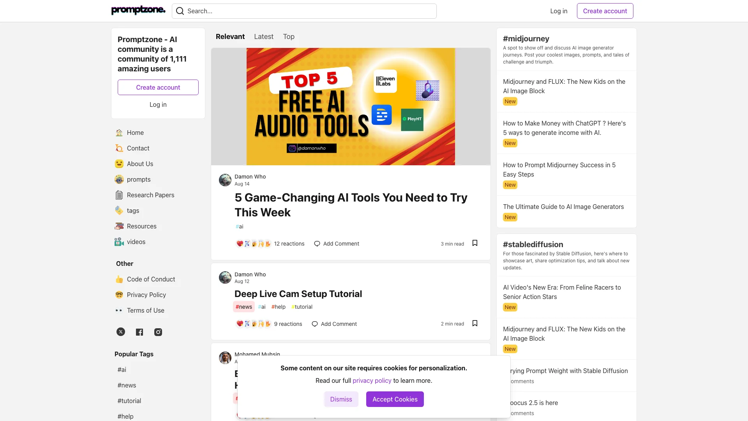Image resolution: width=748 pixels, height=421 pixels.
Task: Select the #news tag on Deep Live Cam post
Action: (x=244, y=307)
